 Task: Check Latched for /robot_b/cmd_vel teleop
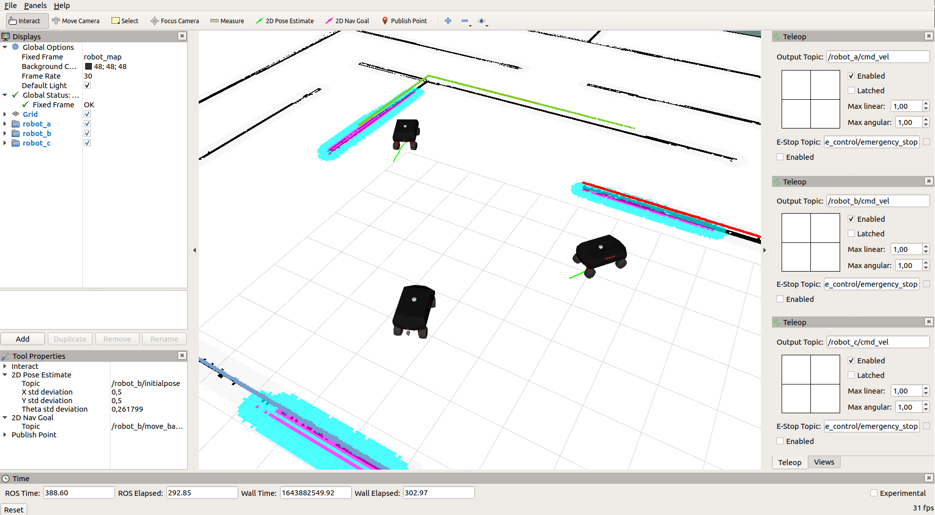click(x=851, y=233)
